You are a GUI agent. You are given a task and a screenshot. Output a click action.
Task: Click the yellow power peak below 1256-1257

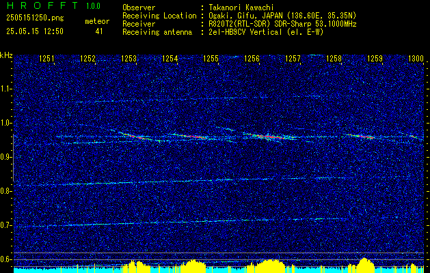[x=269, y=266]
